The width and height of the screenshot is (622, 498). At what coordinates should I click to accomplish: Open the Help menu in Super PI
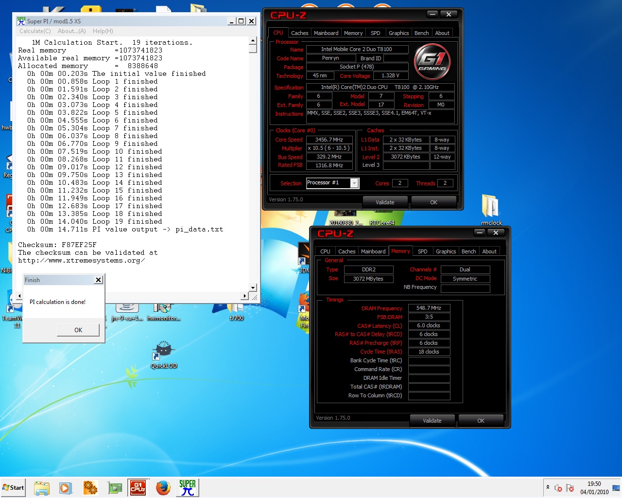click(x=103, y=31)
